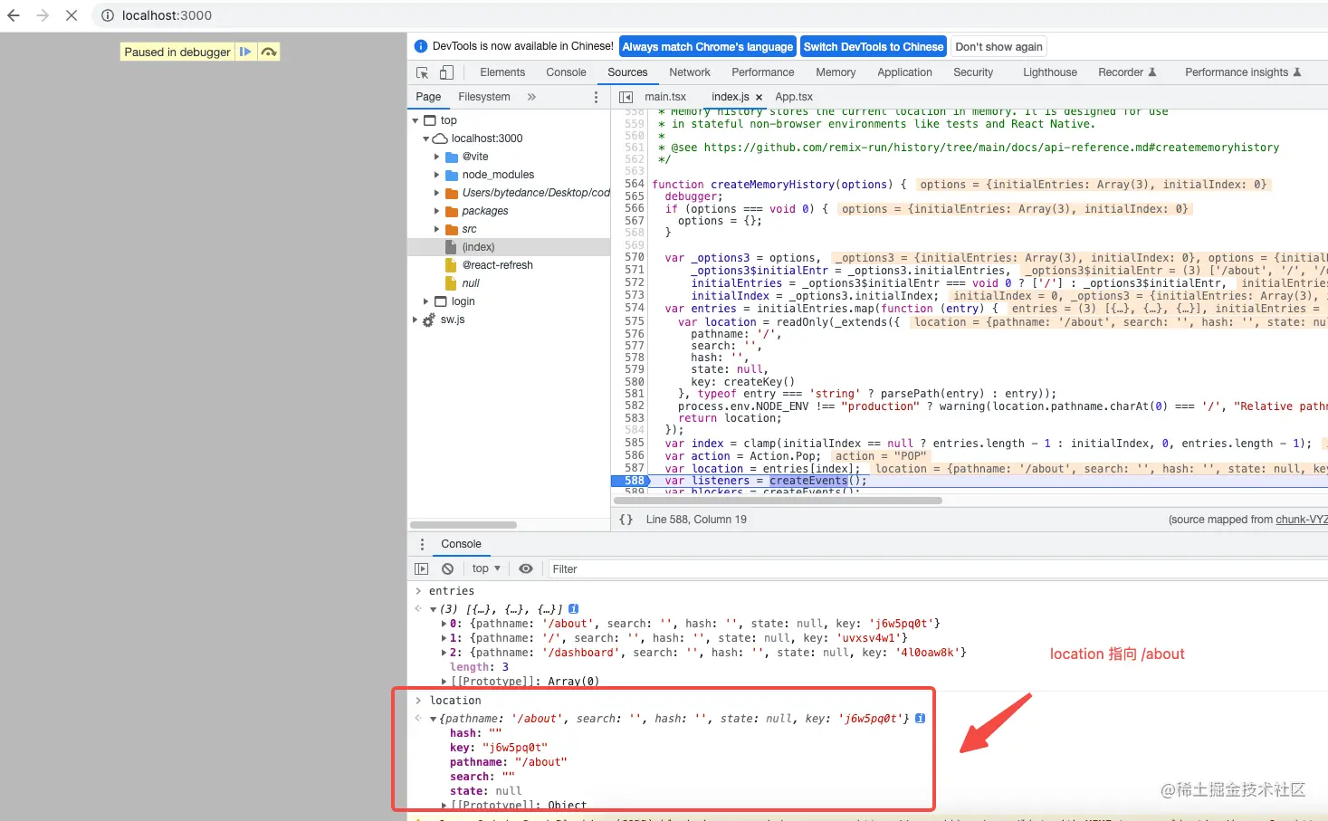Viewport: 1328px width, 821px height.
Task: Click info badge beside location object
Action: 920,719
